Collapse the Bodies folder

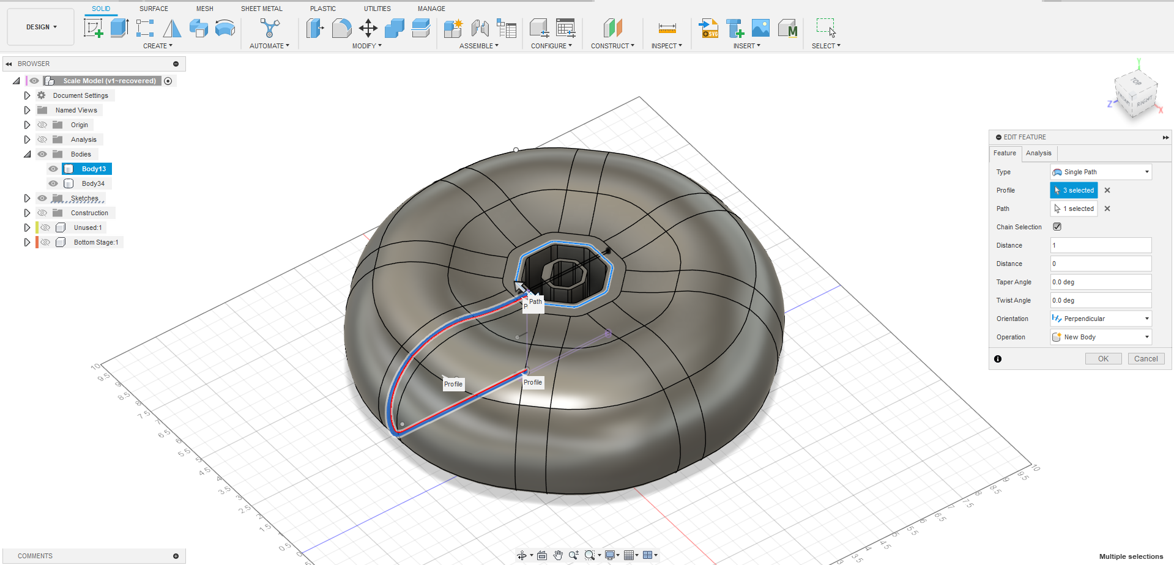(x=27, y=154)
